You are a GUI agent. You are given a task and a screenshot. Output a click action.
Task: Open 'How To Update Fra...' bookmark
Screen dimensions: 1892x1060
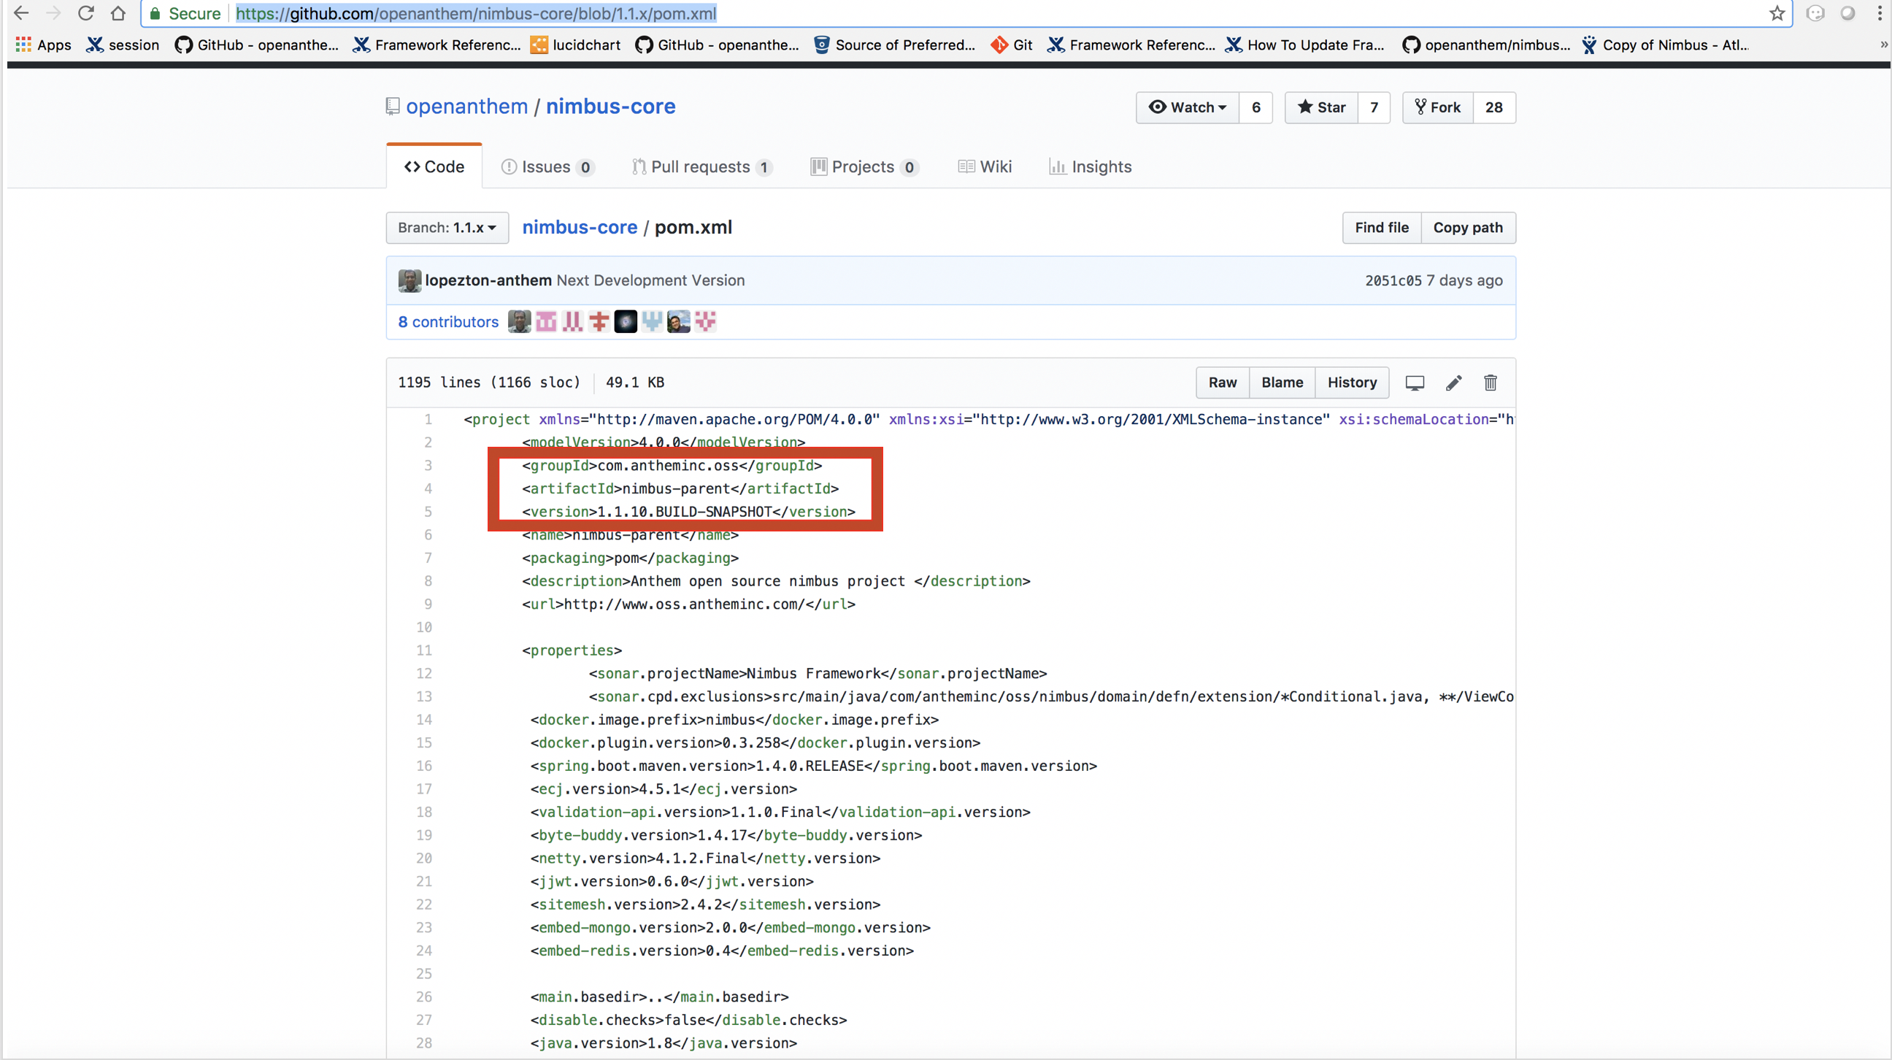click(1304, 45)
